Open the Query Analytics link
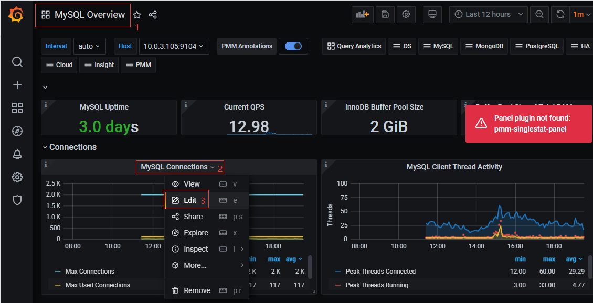Viewport: 593px width, 303px height. coord(354,46)
